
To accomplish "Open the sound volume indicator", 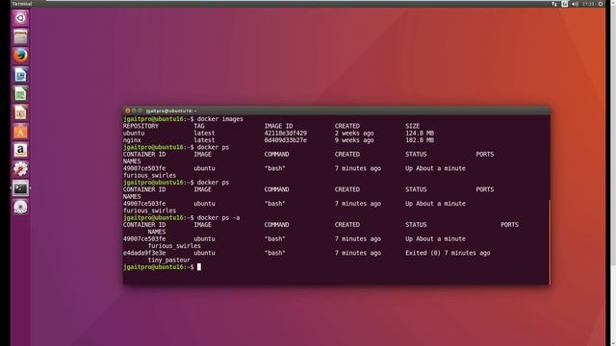I will (x=576, y=4).
